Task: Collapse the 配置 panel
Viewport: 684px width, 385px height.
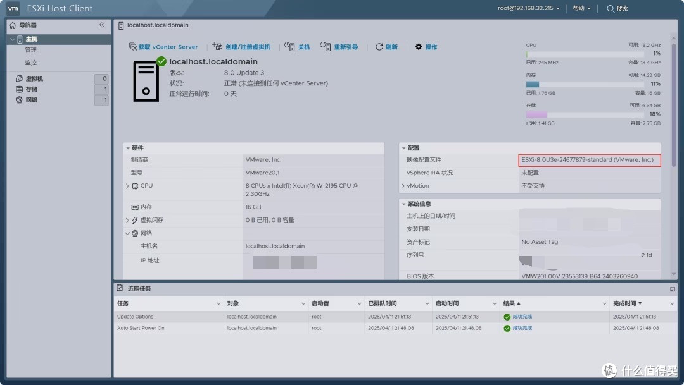Action: click(403, 148)
